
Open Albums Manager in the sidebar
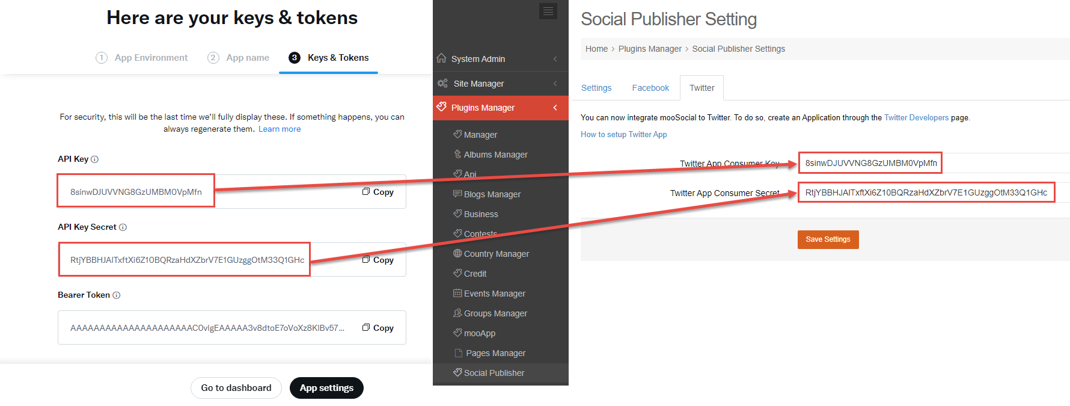point(495,155)
